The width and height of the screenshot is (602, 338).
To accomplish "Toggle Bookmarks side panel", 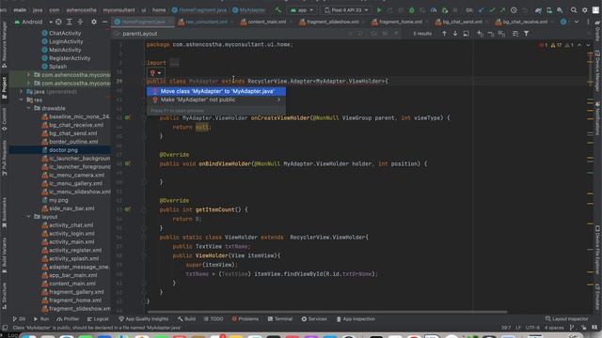I will coord(4,212).
